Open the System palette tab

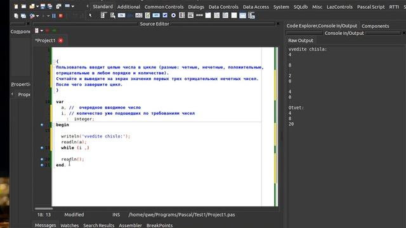coord(281,7)
